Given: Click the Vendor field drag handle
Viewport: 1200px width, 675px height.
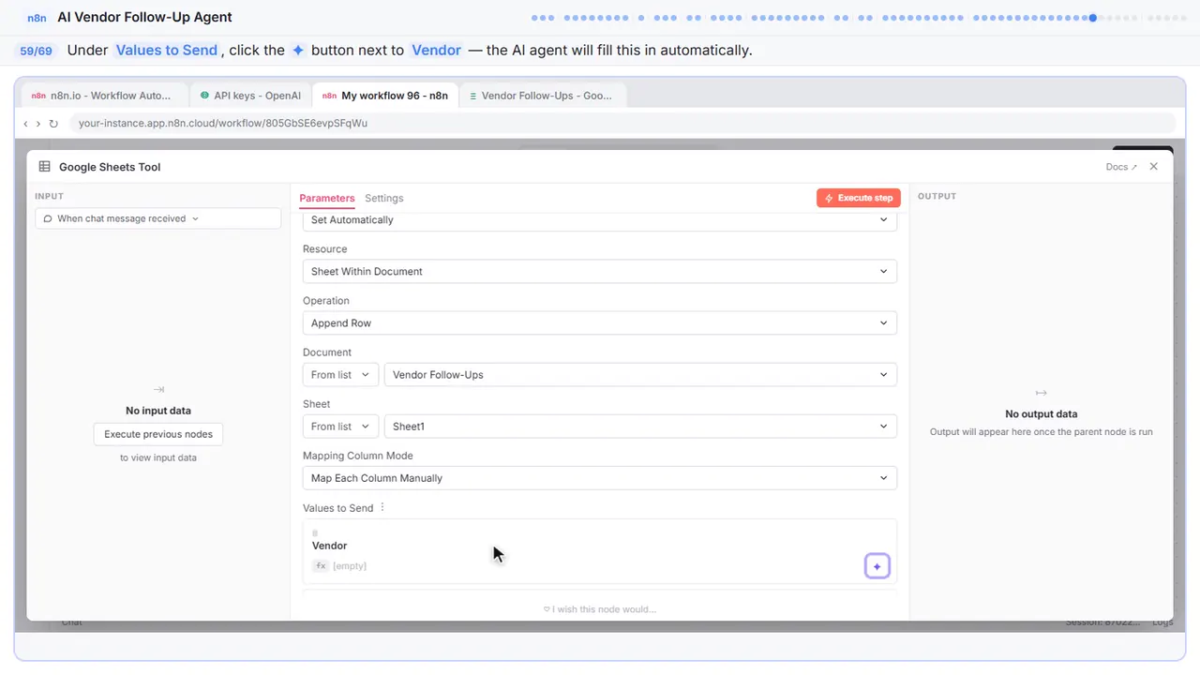Looking at the screenshot, I should tap(315, 533).
